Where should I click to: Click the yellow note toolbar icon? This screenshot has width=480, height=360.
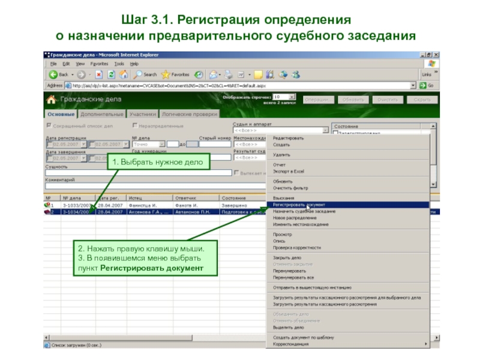click(259, 74)
